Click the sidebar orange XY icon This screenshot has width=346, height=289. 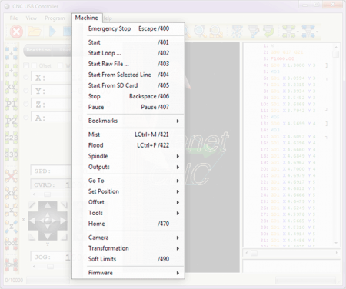click(11, 193)
